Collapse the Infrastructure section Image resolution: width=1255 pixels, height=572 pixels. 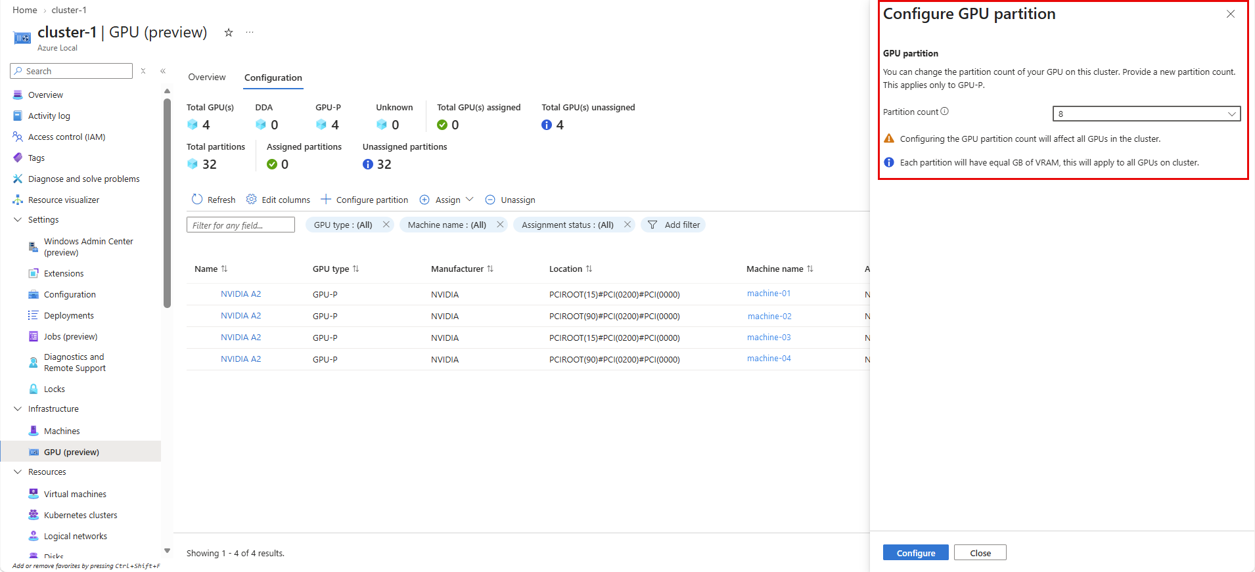pos(18,408)
